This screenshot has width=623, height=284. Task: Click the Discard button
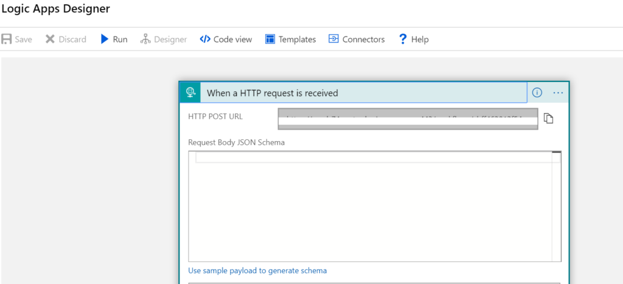click(66, 40)
